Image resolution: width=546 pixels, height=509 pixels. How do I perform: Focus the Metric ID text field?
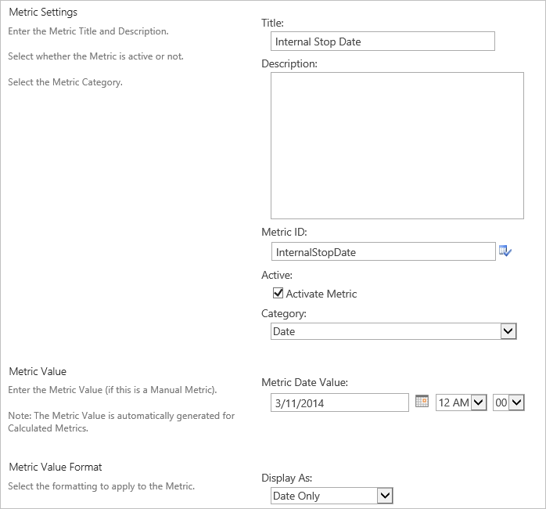pos(383,251)
